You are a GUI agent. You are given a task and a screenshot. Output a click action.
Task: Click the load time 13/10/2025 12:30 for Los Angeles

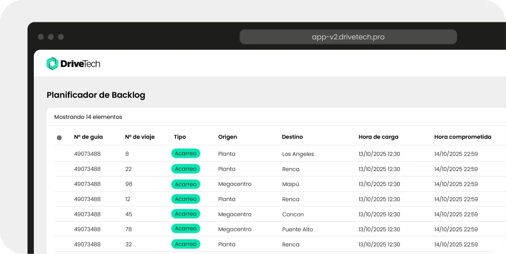click(x=379, y=154)
